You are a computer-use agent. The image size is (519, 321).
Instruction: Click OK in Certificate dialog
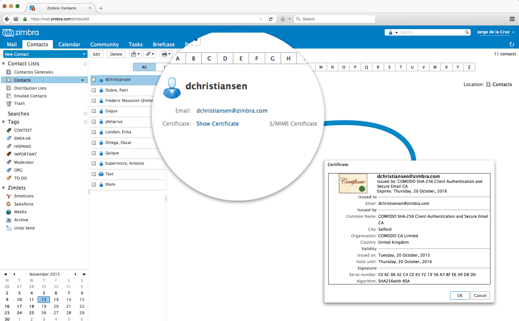coord(460,295)
